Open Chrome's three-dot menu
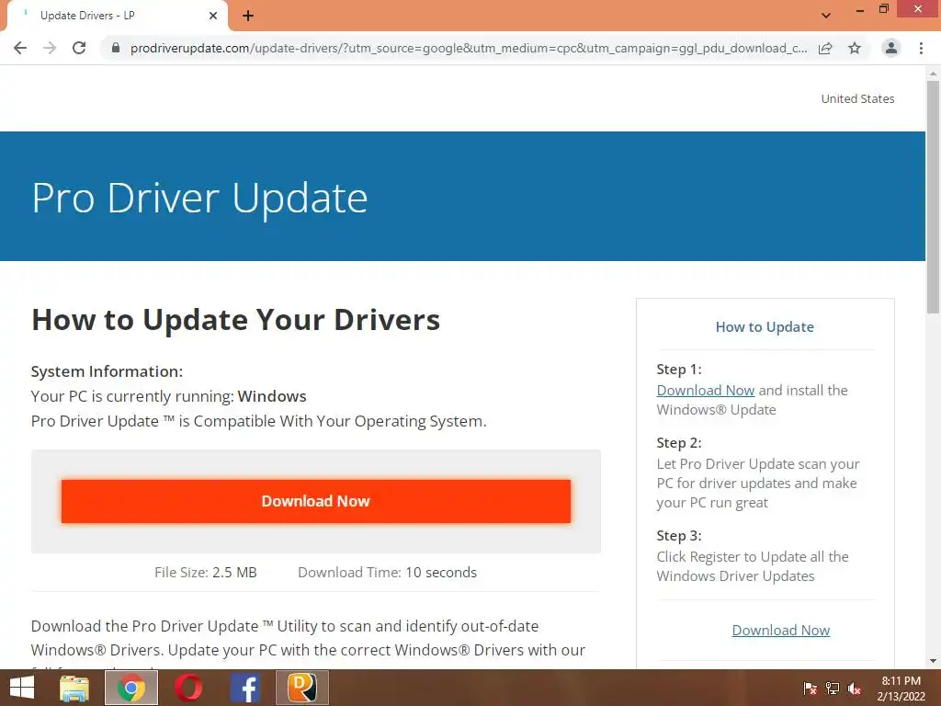The width and height of the screenshot is (941, 706). 921,48
